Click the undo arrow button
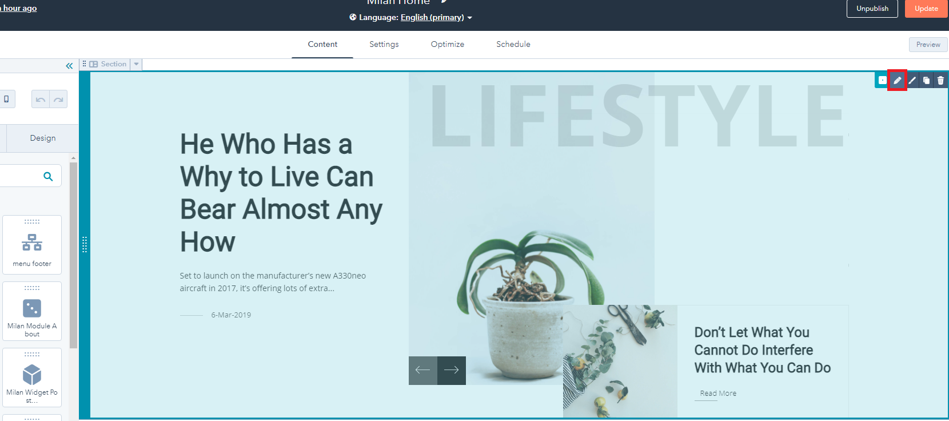 coord(41,100)
